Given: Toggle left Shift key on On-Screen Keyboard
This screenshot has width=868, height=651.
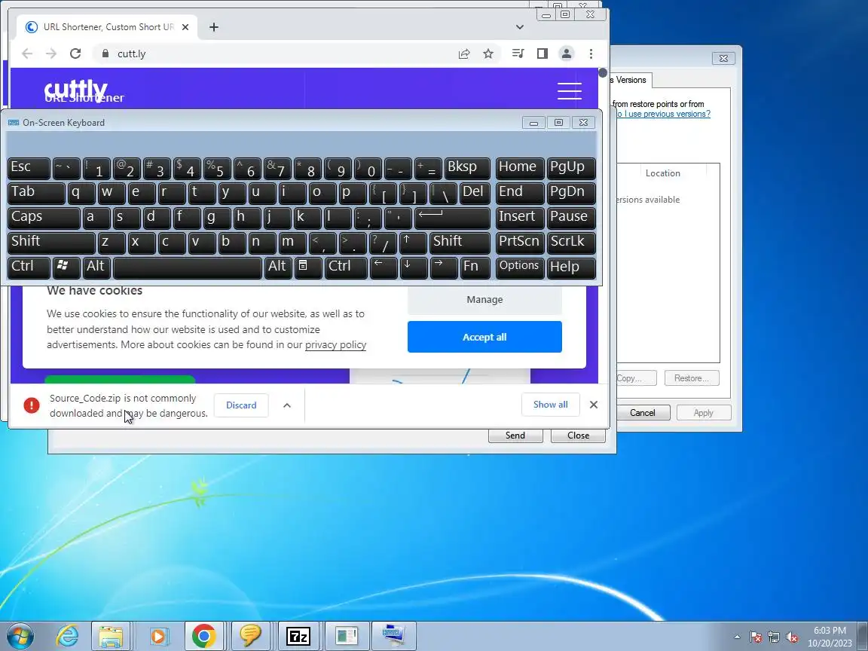Looking at the screenshot, I should [x=51, y=243].
